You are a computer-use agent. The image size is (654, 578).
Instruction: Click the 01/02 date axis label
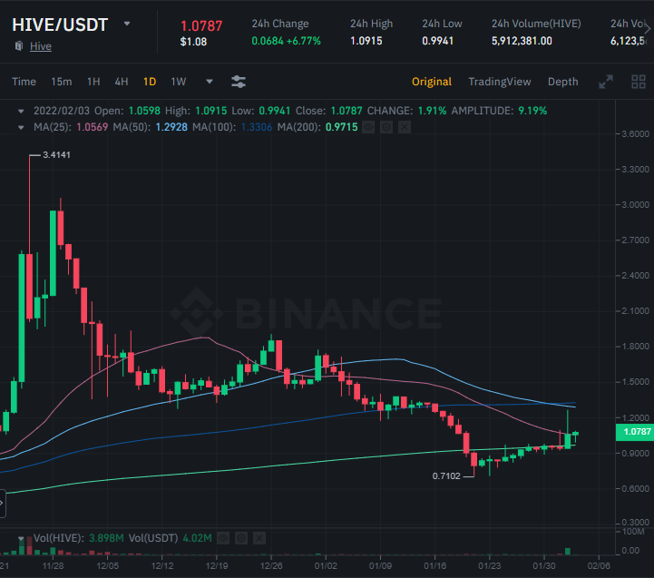coord(326,566)
